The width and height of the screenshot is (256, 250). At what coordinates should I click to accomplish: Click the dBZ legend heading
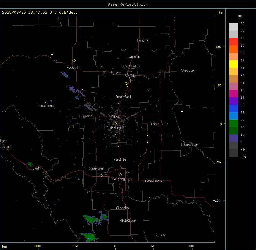pyautogui.click(x=241, y=16)
